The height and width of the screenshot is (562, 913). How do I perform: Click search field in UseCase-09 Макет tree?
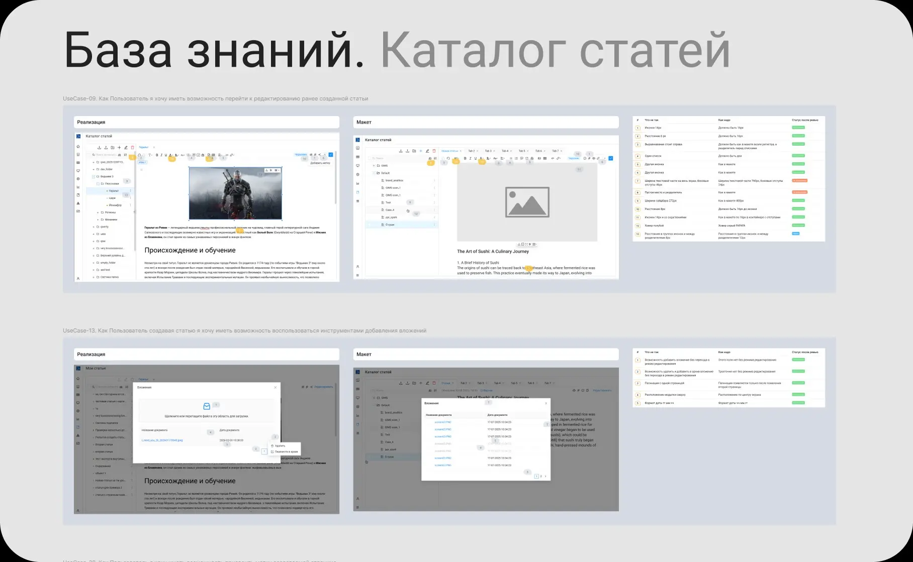click(x=399, y=158)
